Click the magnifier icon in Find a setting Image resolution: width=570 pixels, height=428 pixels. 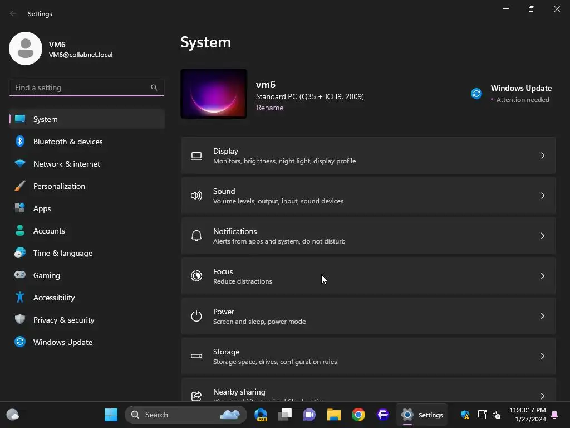pyautogui.click(x=154, y=87)
